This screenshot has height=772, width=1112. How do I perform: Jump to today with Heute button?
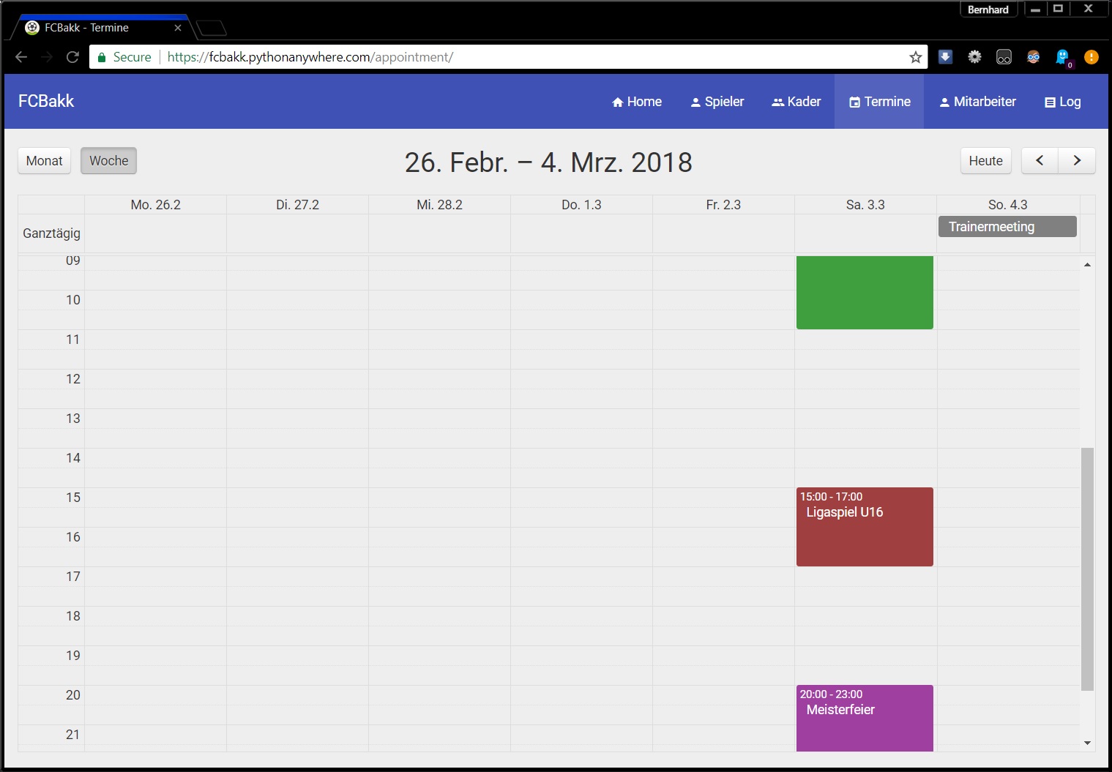(985, 161)
